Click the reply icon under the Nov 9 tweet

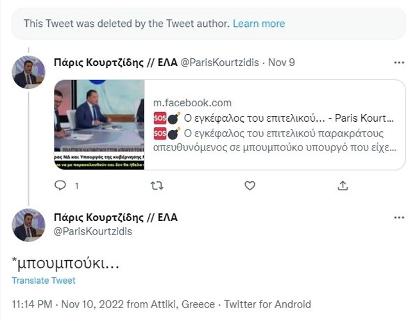[x=60, y=185]
